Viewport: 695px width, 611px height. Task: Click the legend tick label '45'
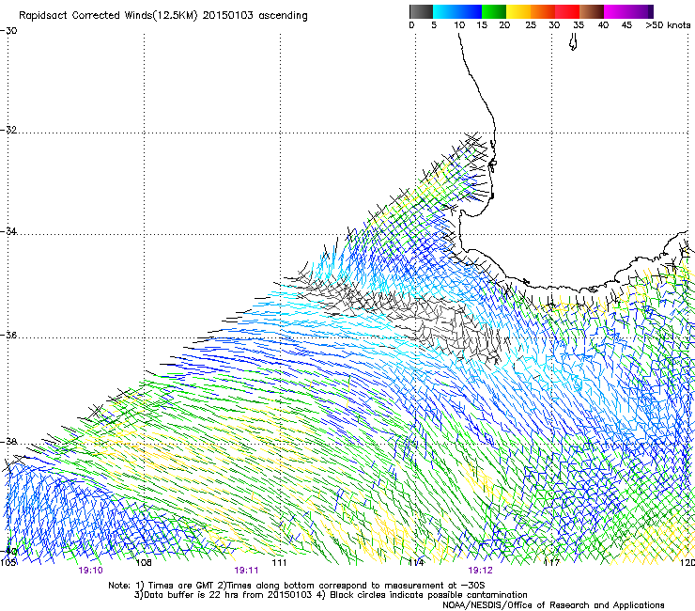pos(626,25)
